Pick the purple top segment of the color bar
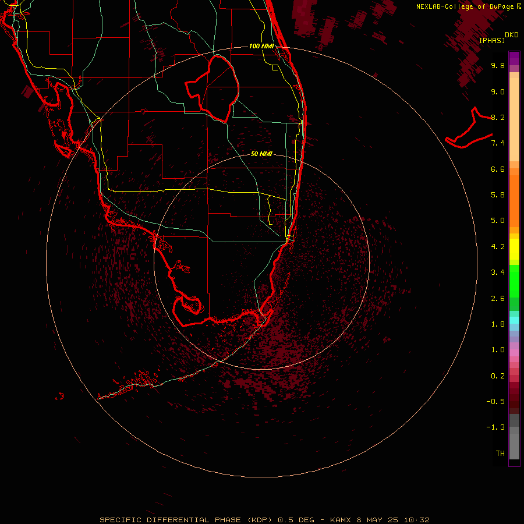Image resolution: width=524 pixels, height=524 pixels. pyautogui.click(x=514, y=58)
